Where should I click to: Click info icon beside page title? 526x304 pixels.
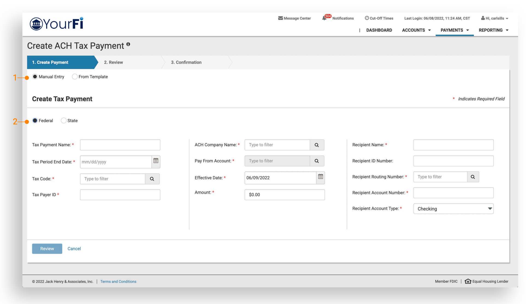pos(128,44)
